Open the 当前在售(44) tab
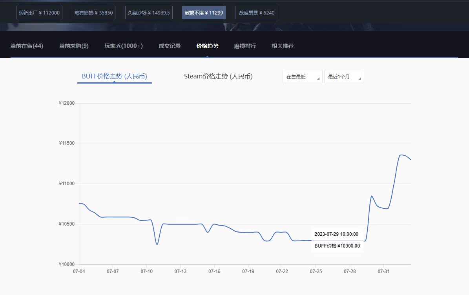Screen dimensions: 469x295 (x=27, y=46)
